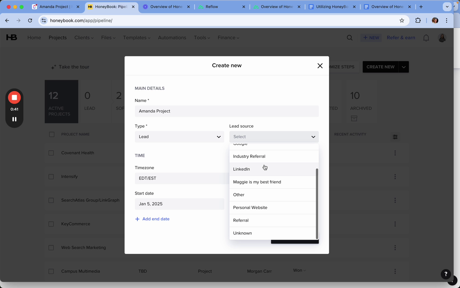Open the browser tab search dropdown
This screenshot has height=288, width=460.
click(447, 7)
